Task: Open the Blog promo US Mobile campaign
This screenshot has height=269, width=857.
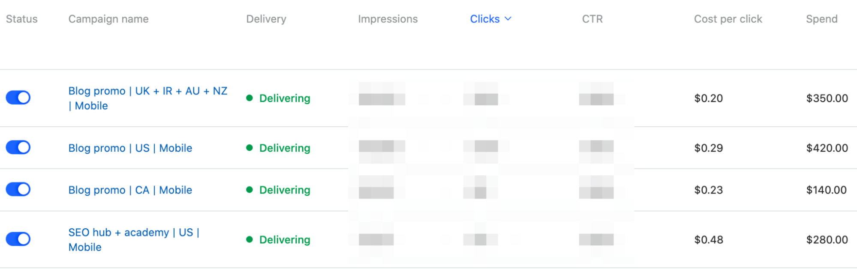Action: click(x=130, y=148)
